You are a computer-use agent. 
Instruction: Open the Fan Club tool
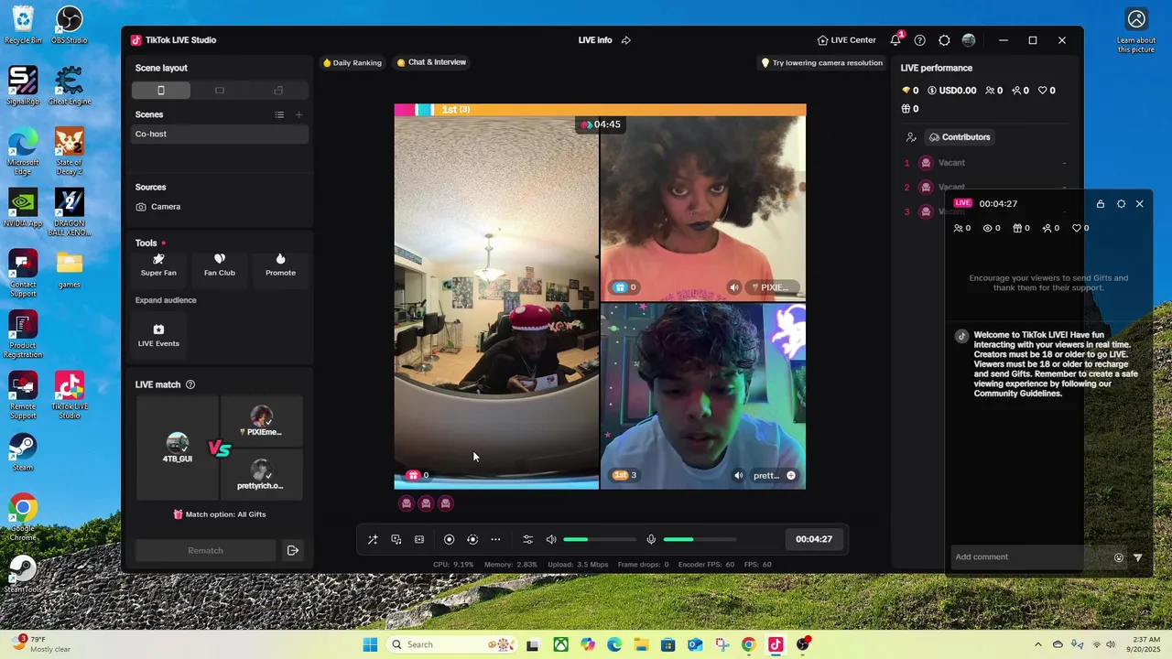(x=220, y=265)
